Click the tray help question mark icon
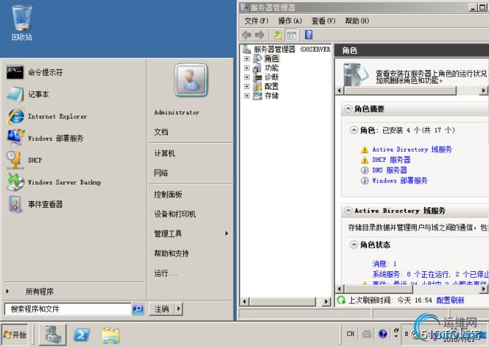This screenshot has height=347, width=489. tap(382, 334)
